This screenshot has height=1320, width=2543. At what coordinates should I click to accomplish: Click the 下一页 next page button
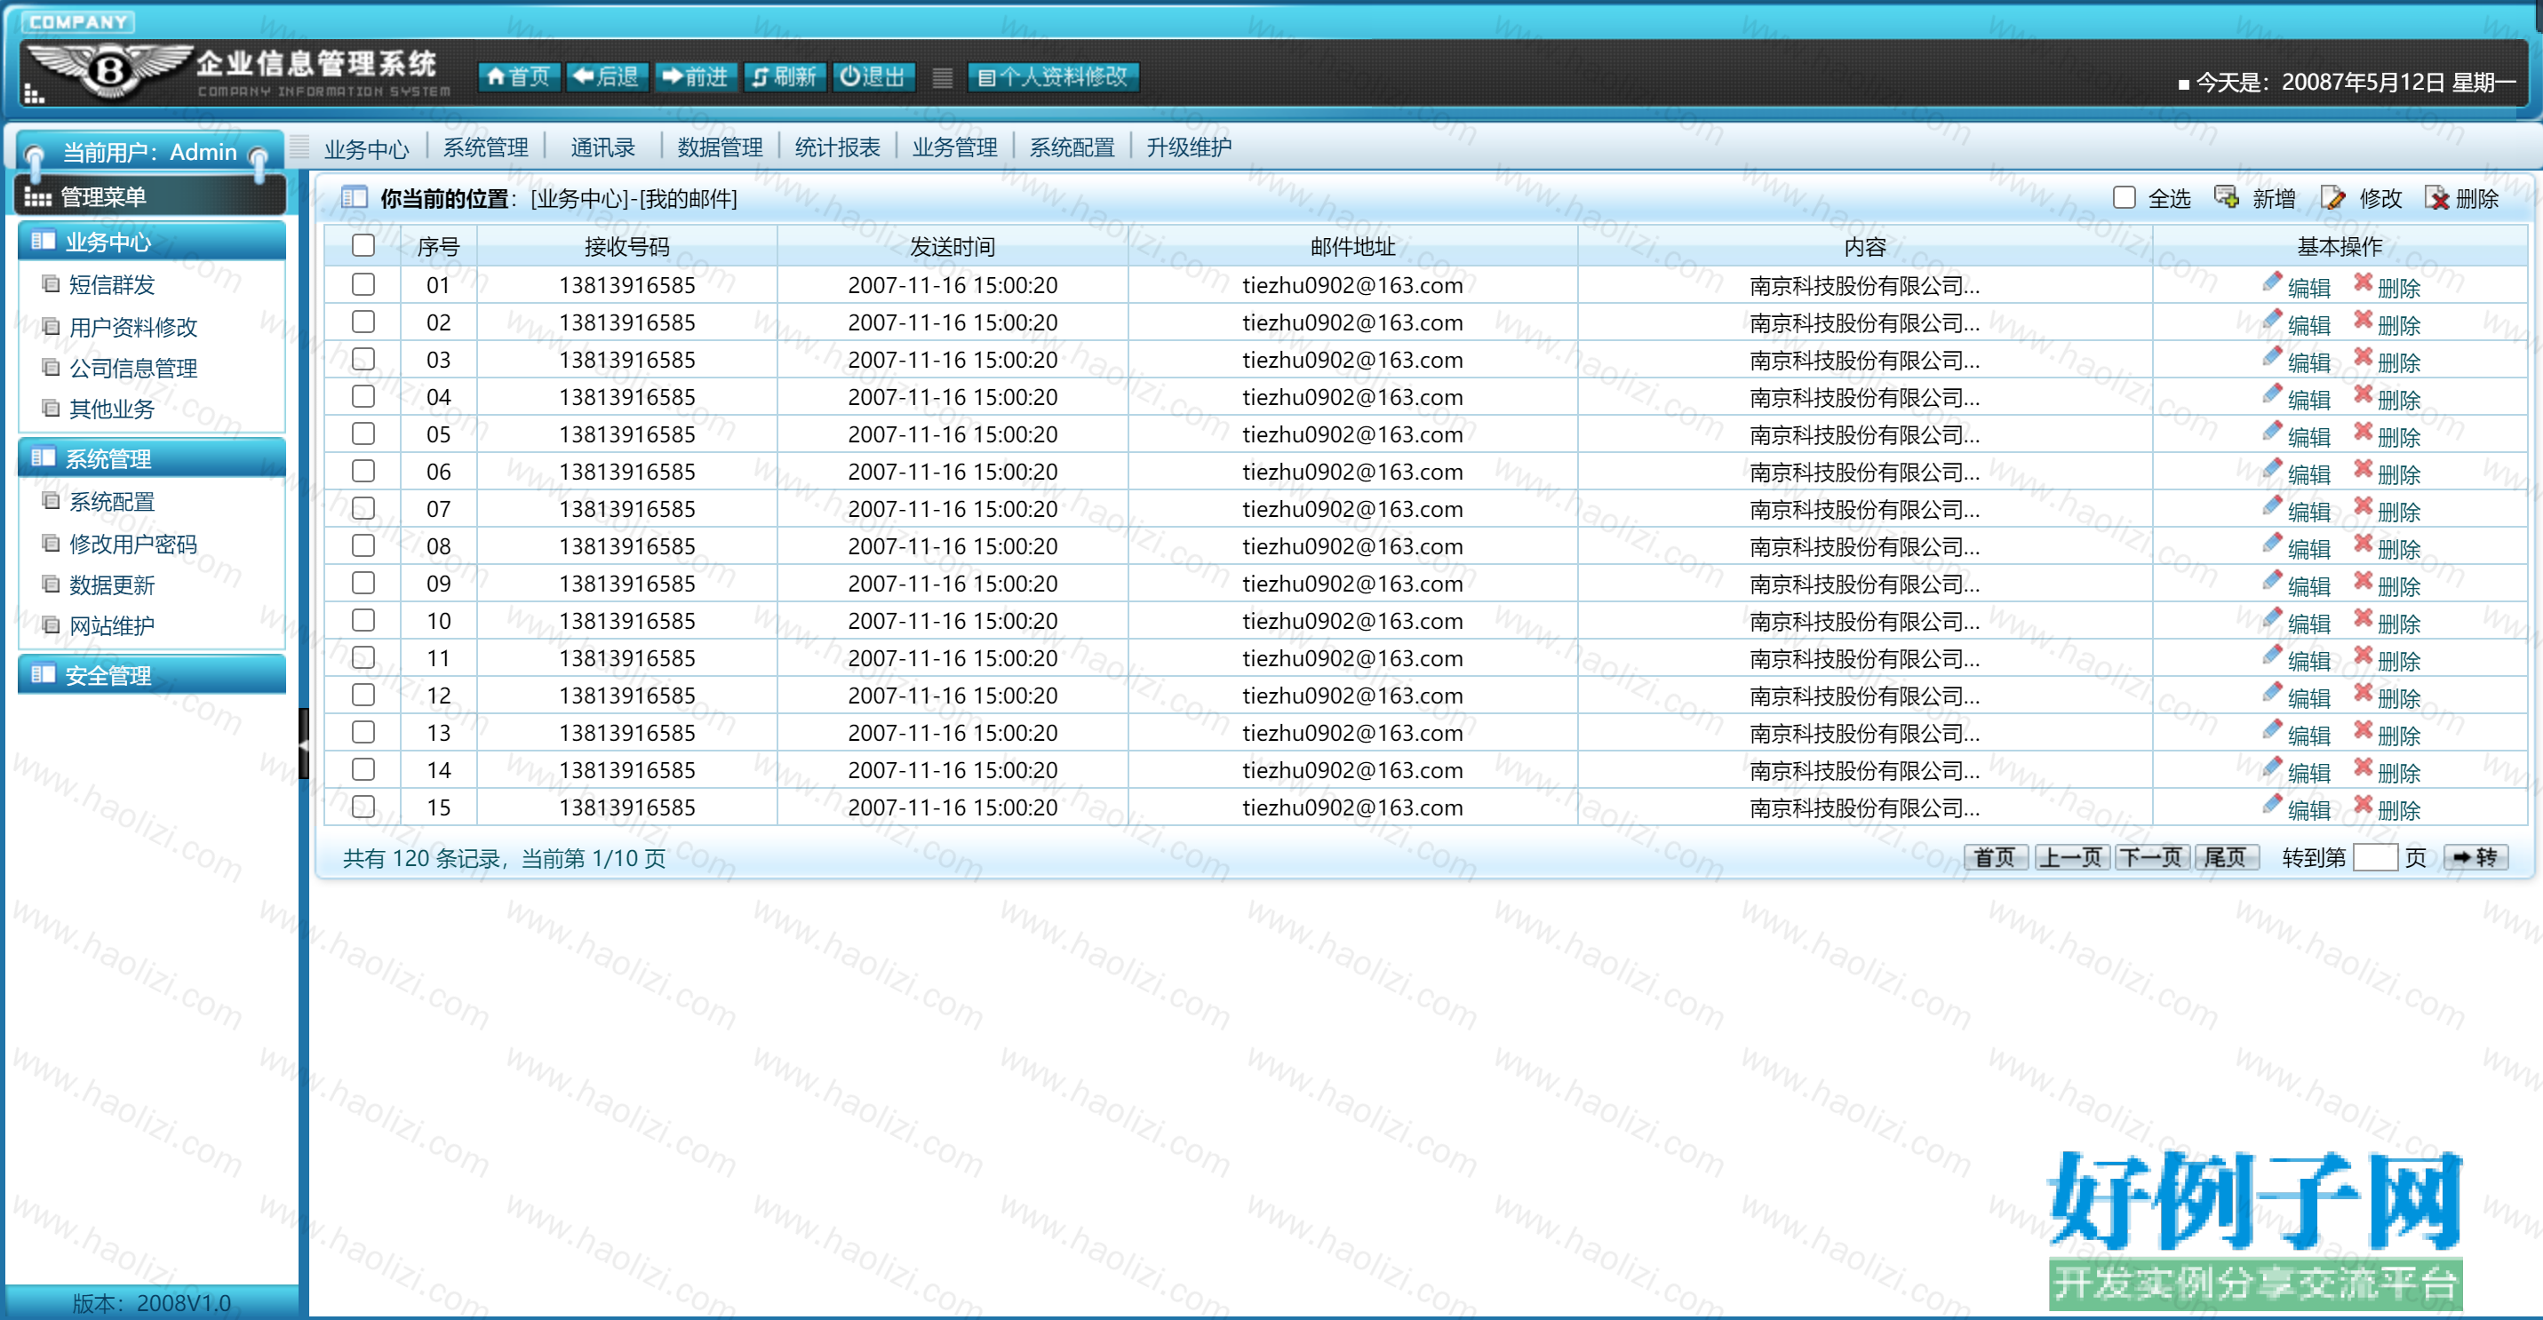(2152, 856)
